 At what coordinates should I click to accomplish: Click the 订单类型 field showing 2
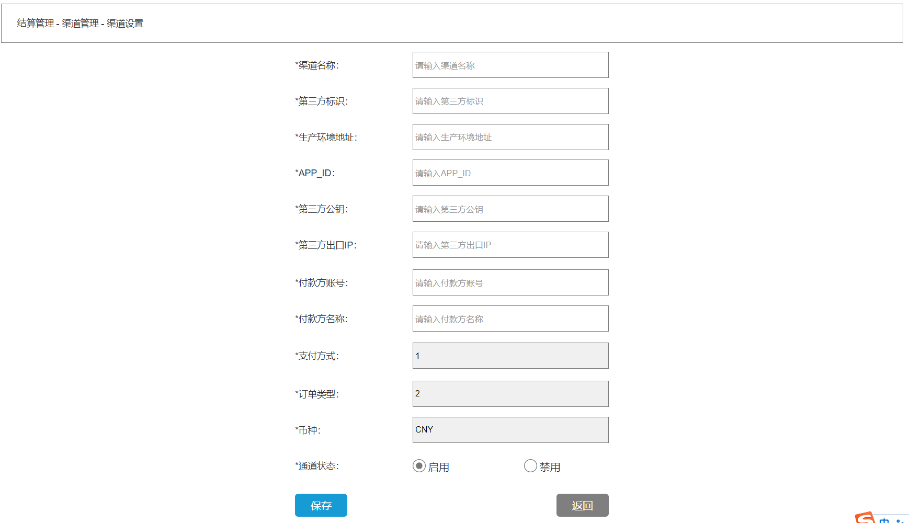[510, 394]
